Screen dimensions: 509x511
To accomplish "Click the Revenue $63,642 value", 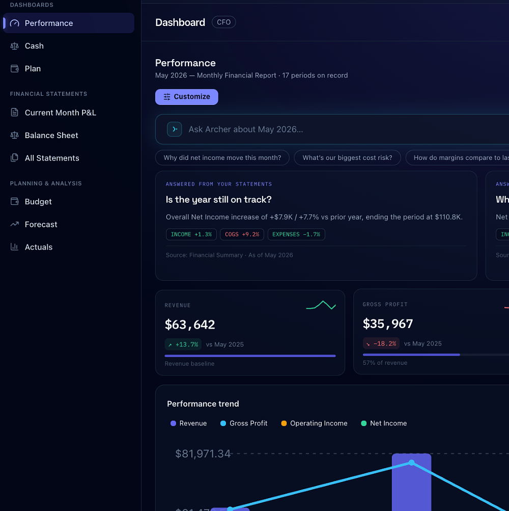I will [x=190, y=325].
